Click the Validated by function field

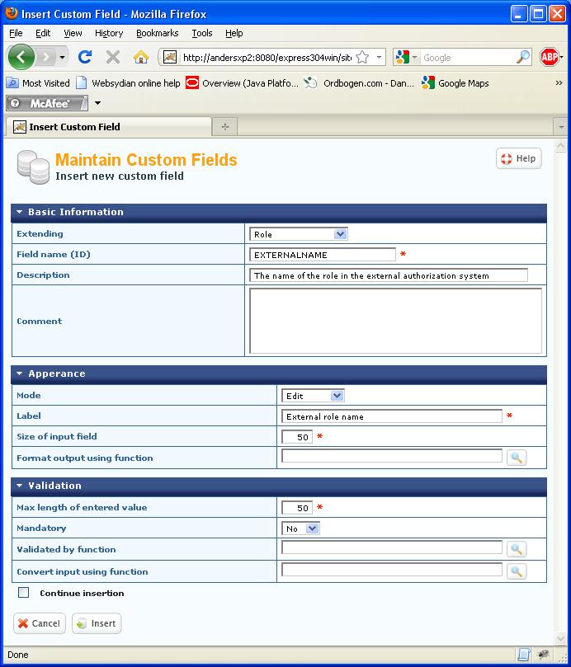click(392, 547)
